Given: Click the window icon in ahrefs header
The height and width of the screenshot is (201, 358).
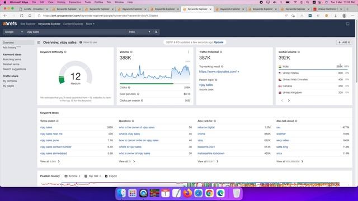Looking at the screenshot, I should [x=348, y=23].
